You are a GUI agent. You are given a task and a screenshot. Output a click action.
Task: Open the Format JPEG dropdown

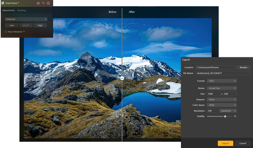click(222, 81)
